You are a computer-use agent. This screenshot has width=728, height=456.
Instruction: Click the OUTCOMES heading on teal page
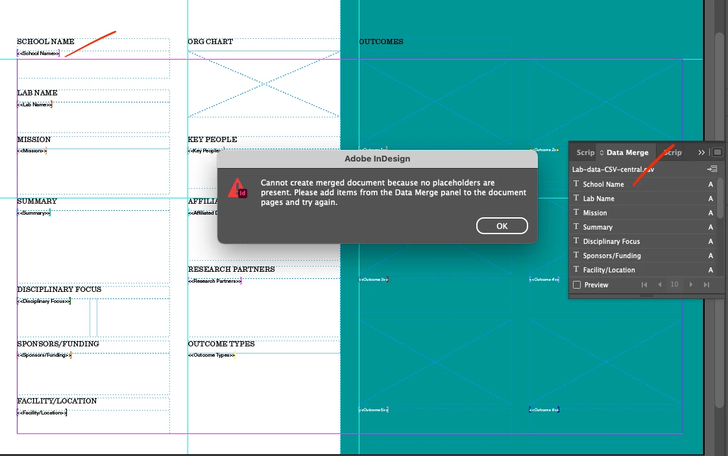[x=381, y=42]
